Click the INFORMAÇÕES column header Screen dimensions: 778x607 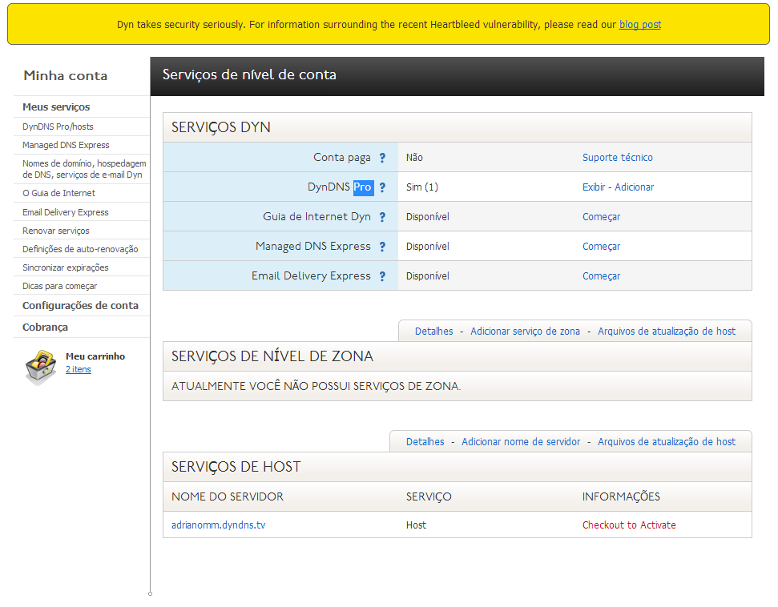[x=621, y=497]
